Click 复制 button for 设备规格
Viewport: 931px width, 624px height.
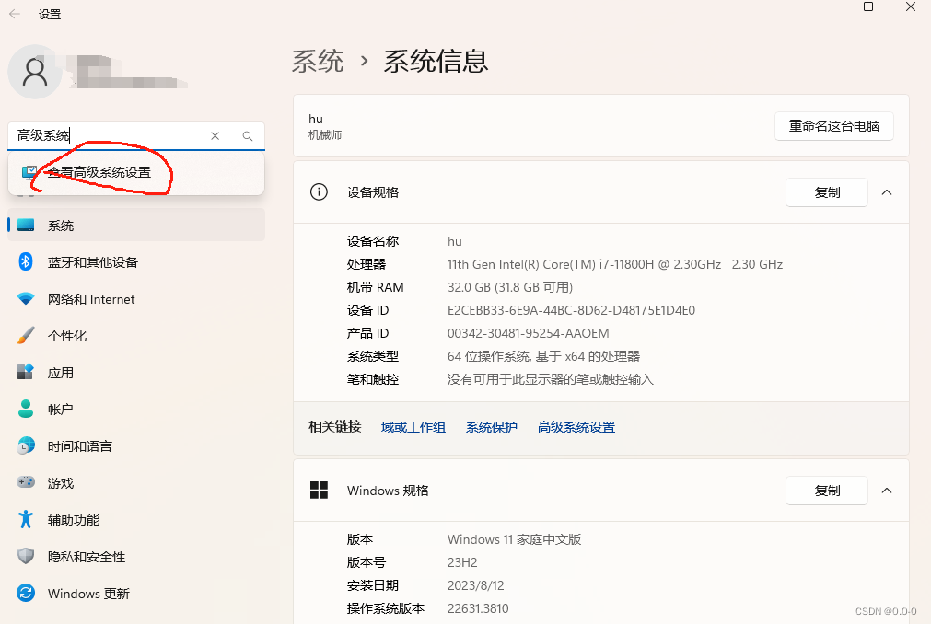(827, 192)
